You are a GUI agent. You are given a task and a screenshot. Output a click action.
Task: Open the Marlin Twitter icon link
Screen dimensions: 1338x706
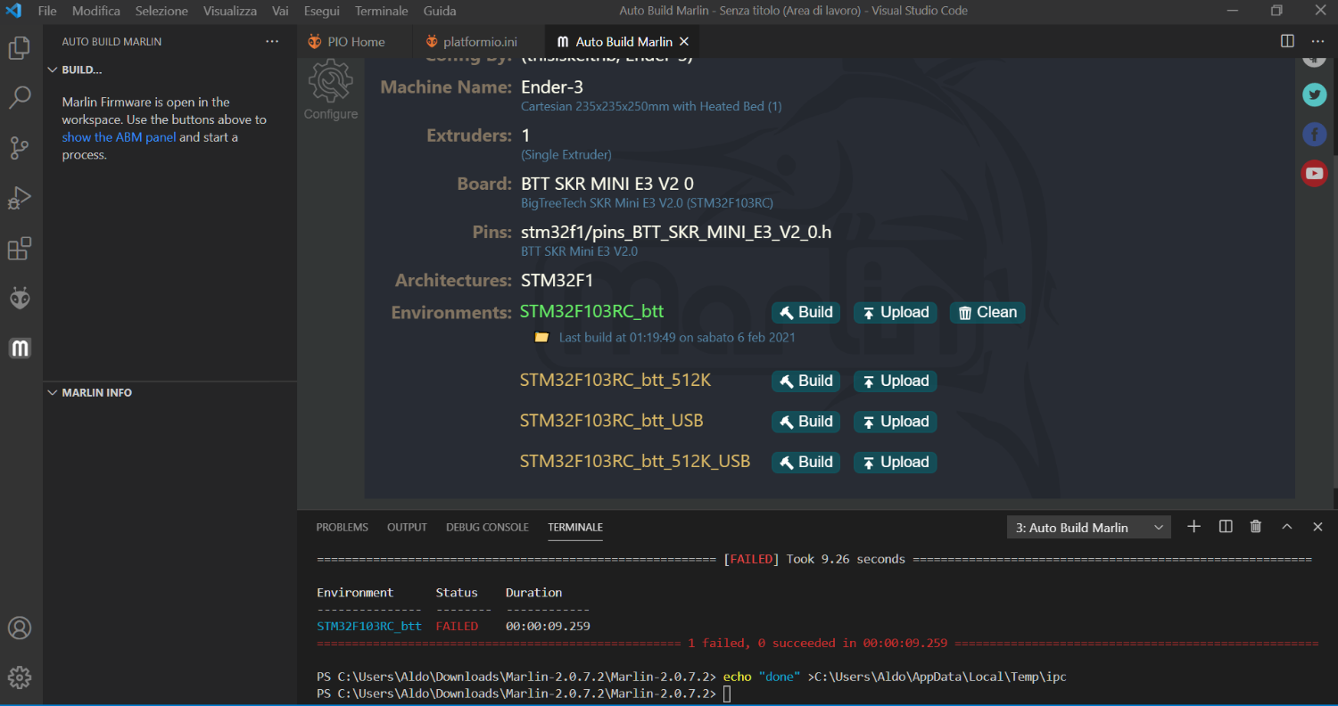[1314, 94]
